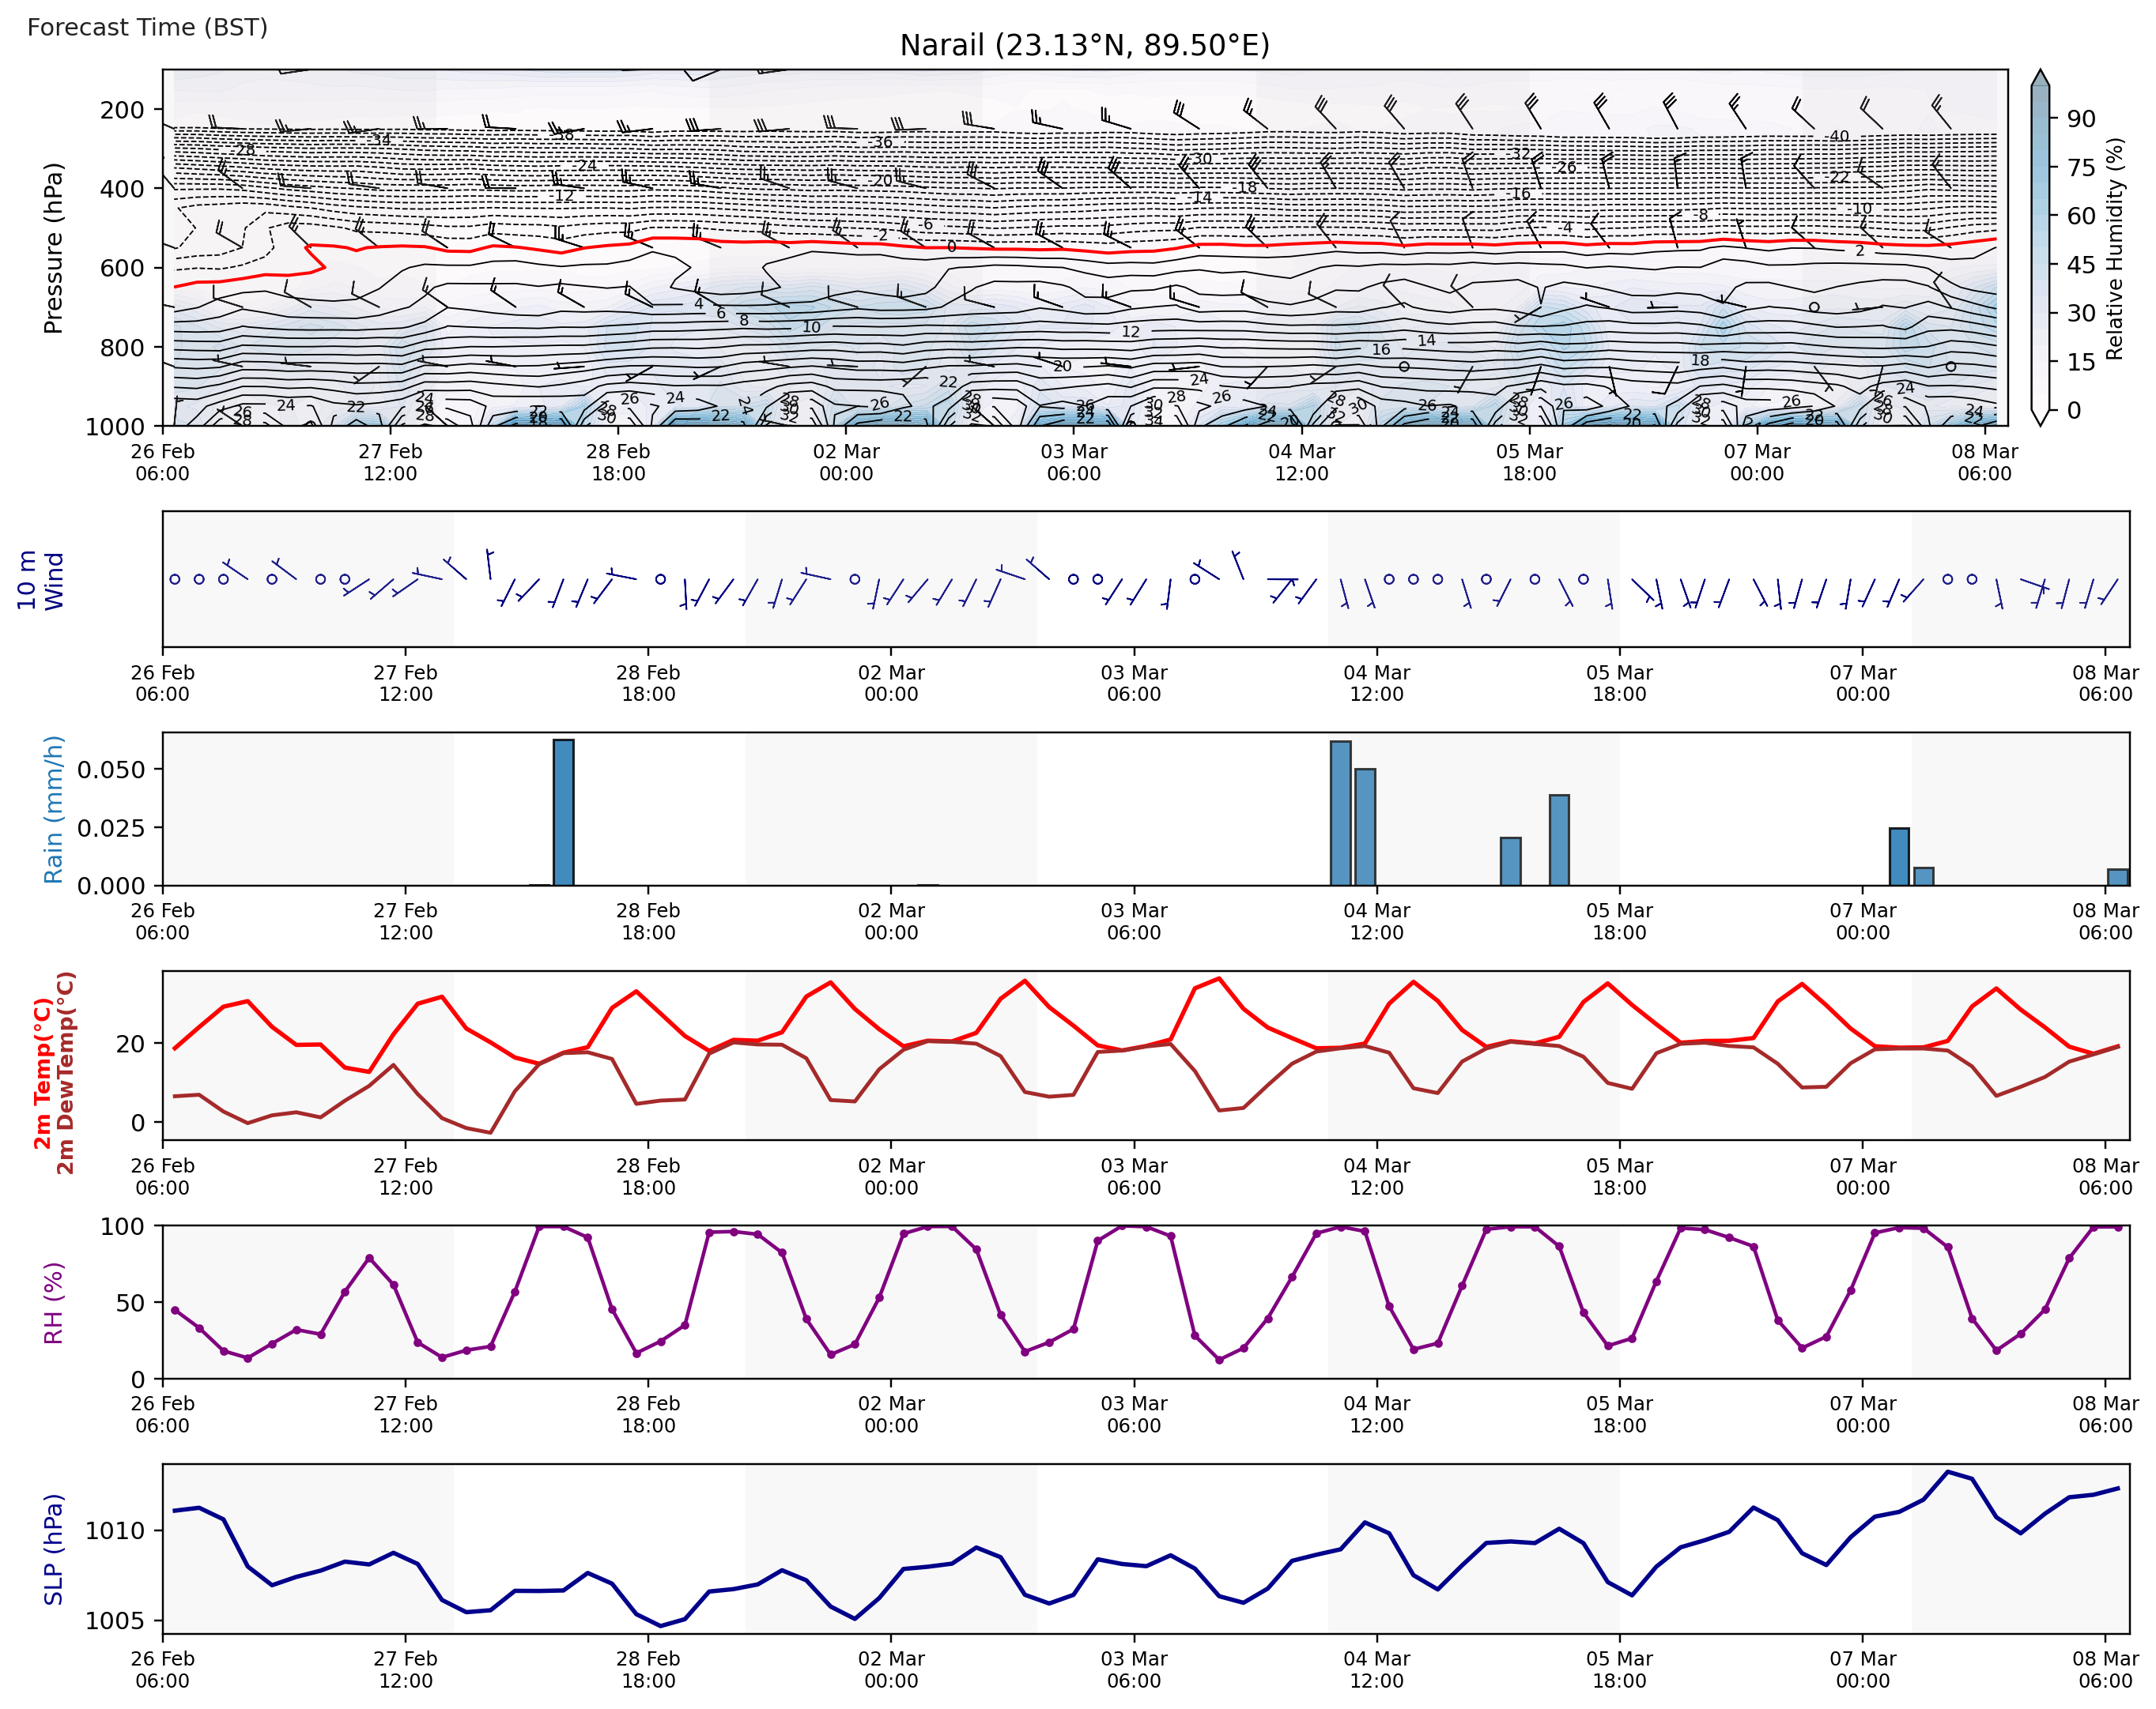Viewport: 2156px width, 1709px height.
Task: Click the Relative Humidity colorbar at 60
Action: [2040, 216]
